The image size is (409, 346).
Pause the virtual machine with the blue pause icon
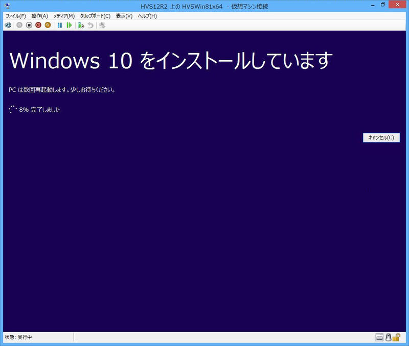[x=60, y=25]
